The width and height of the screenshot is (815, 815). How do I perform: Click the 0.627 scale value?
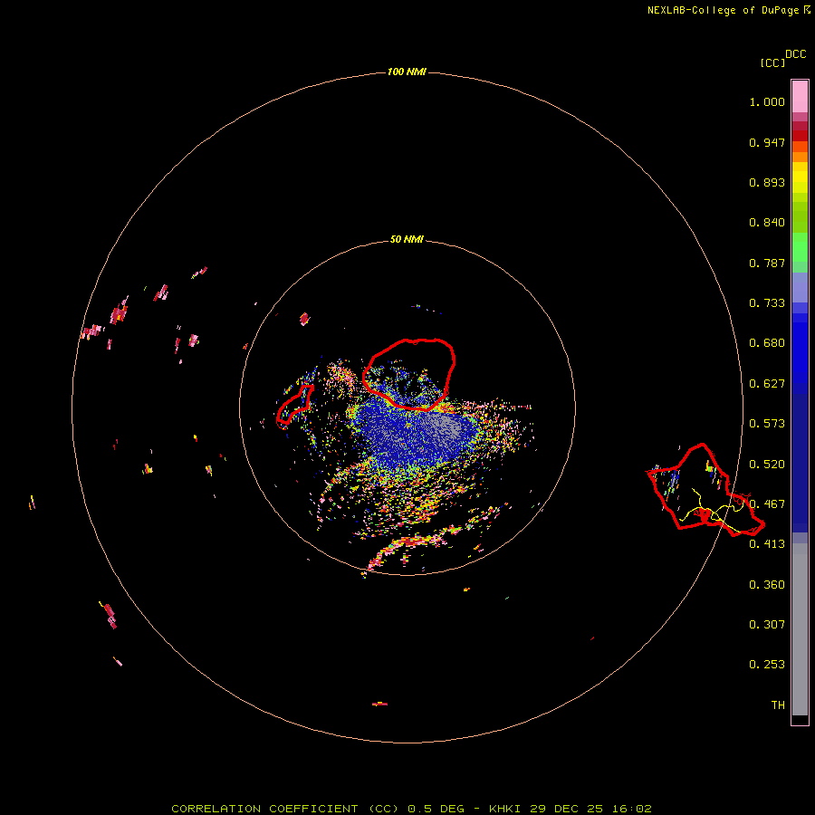click(767, 384)
